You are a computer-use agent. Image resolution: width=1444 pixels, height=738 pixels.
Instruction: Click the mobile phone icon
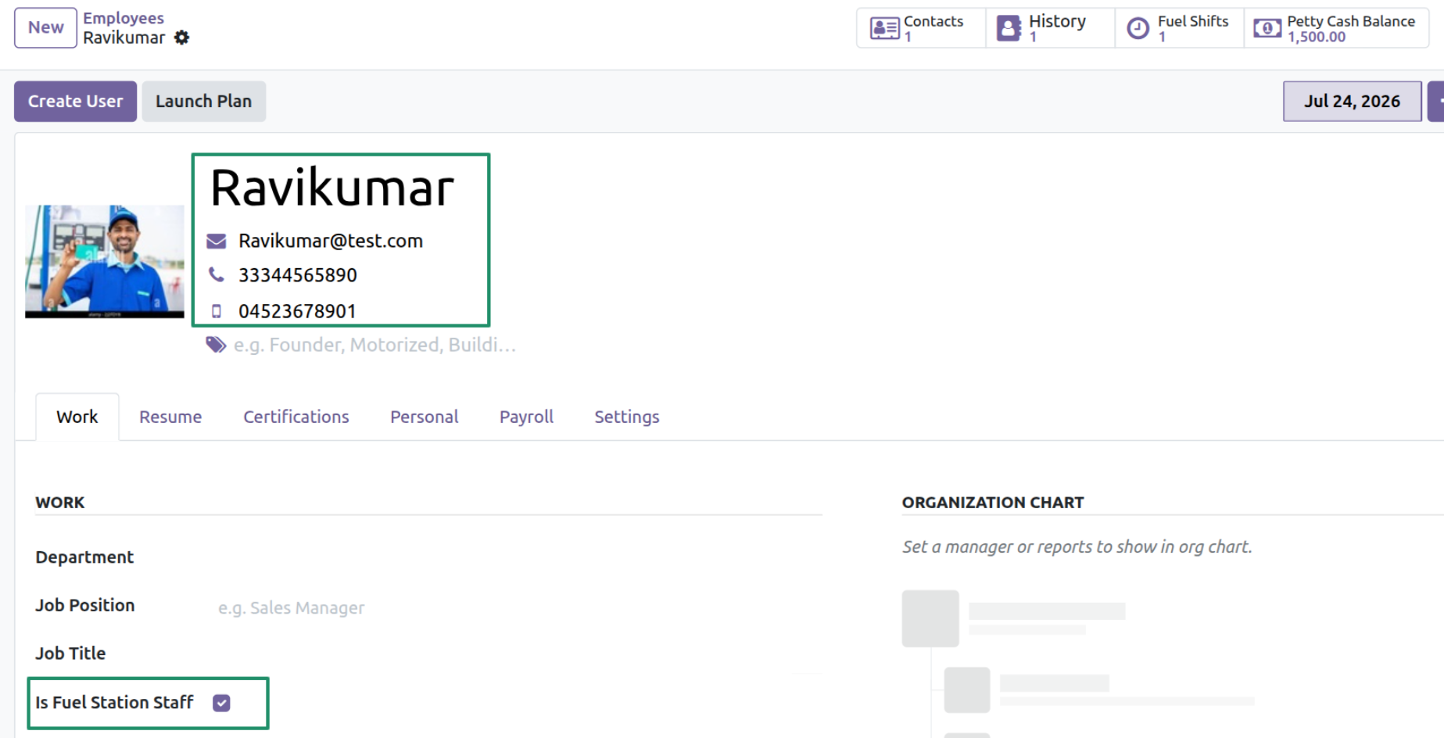point(217,311)
